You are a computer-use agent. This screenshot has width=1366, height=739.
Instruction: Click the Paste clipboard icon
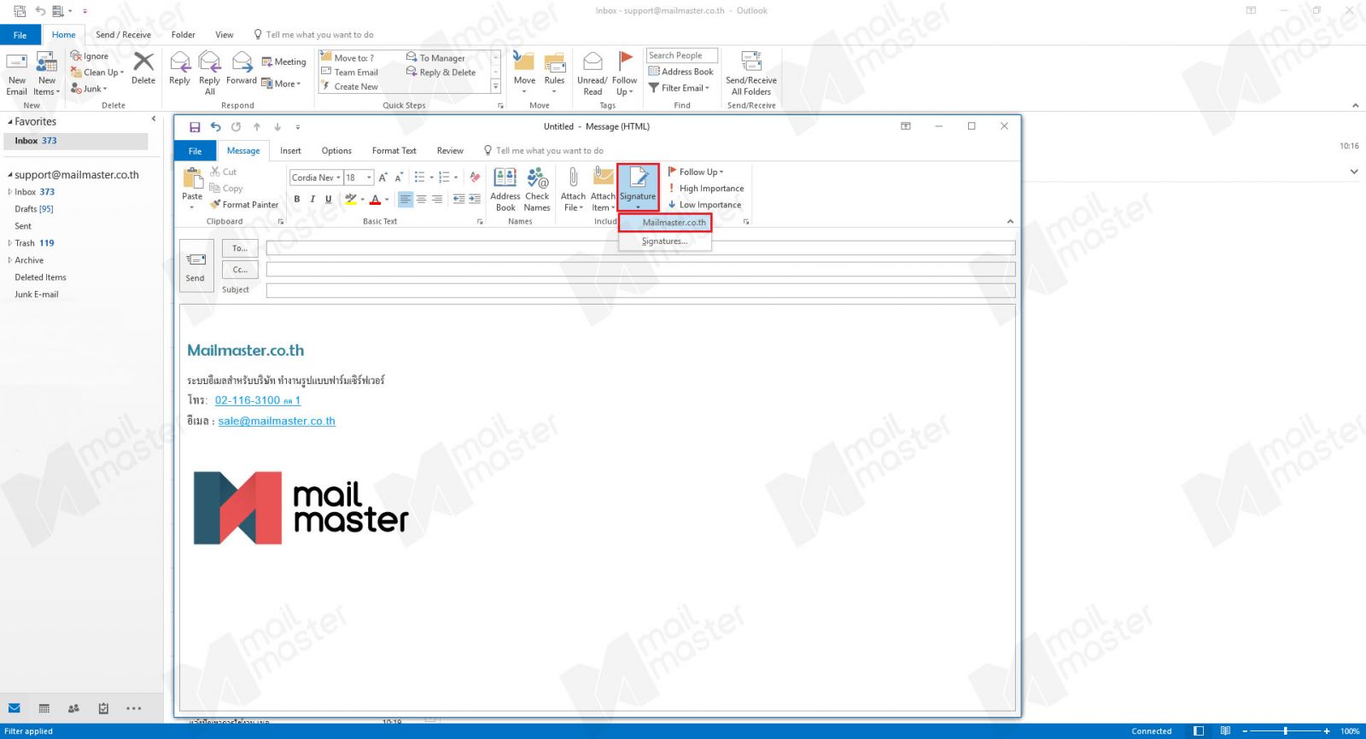click(192, 177)
